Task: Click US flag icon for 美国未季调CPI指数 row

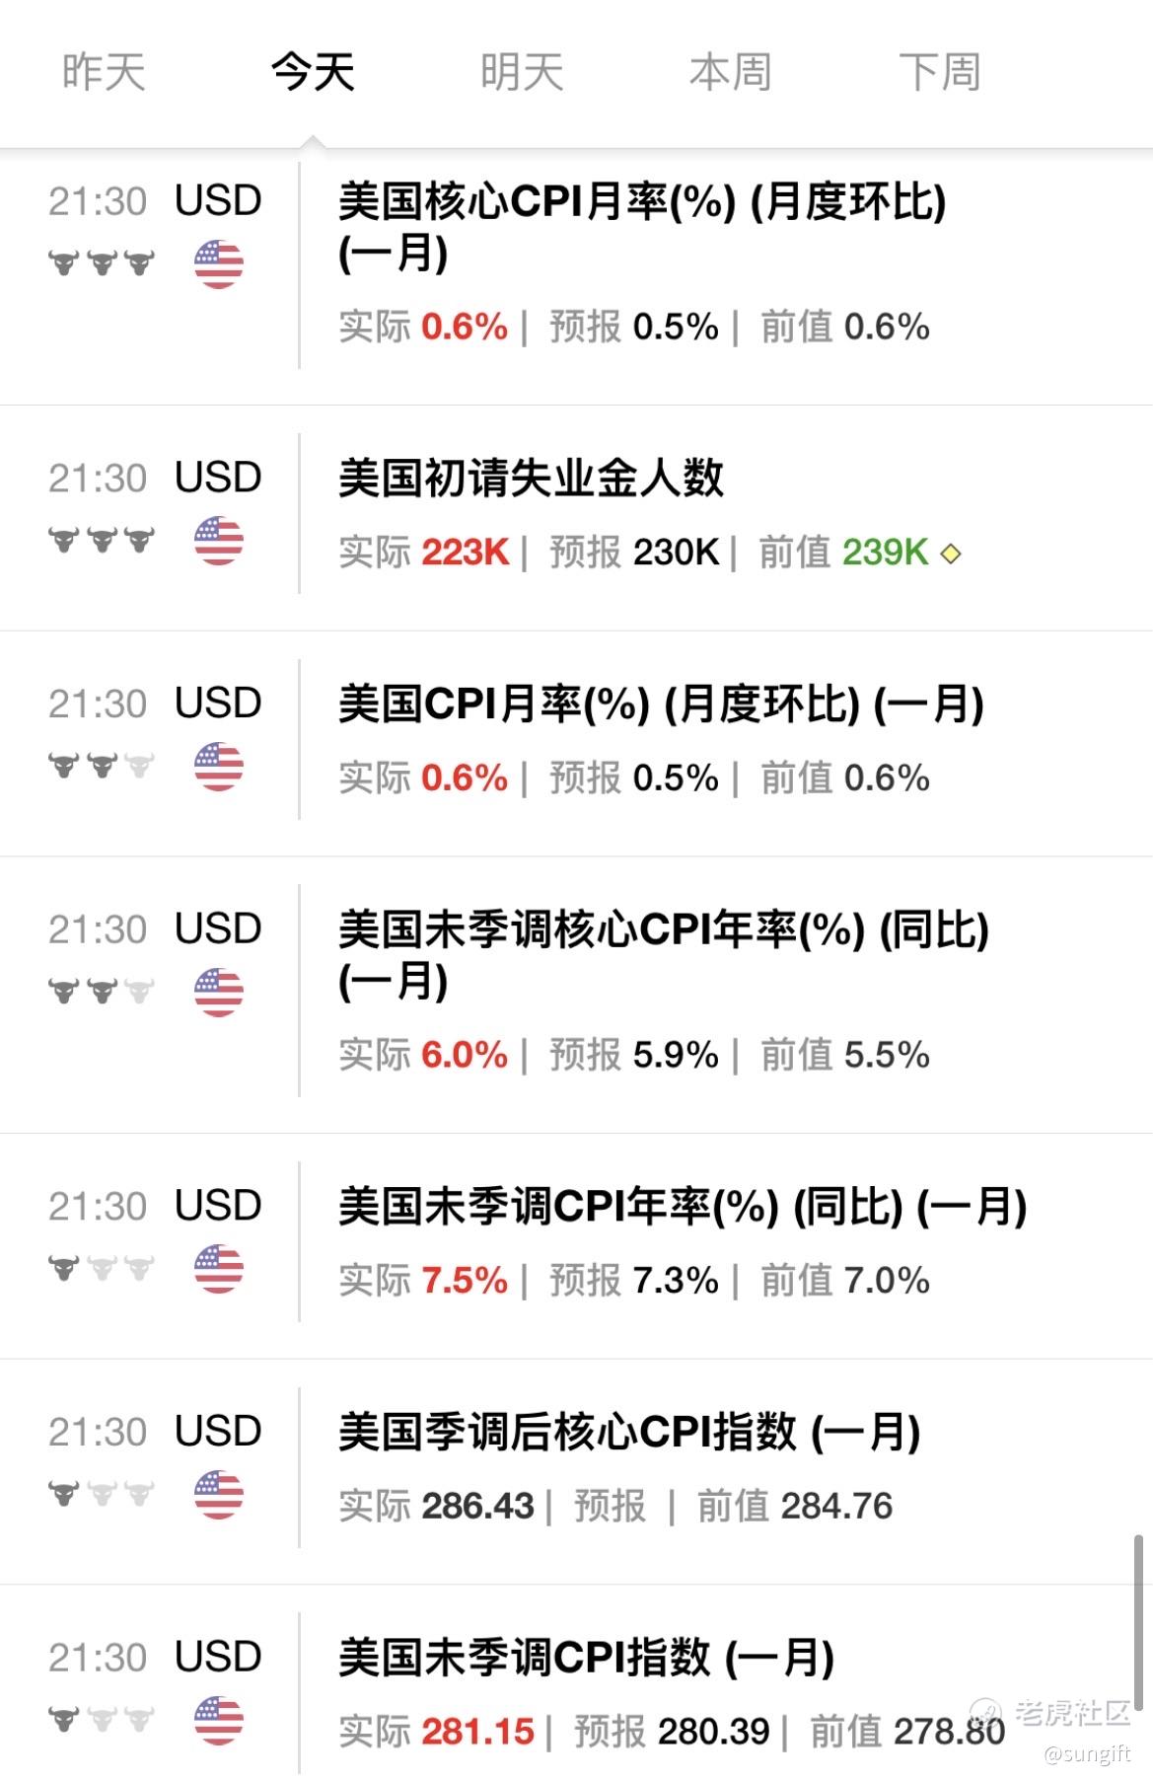Action: (x=219, y=1721)
